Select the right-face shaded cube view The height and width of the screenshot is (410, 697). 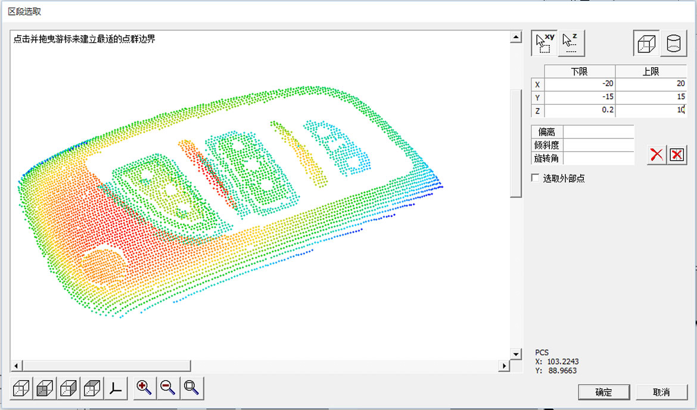[x=69, y=389]
